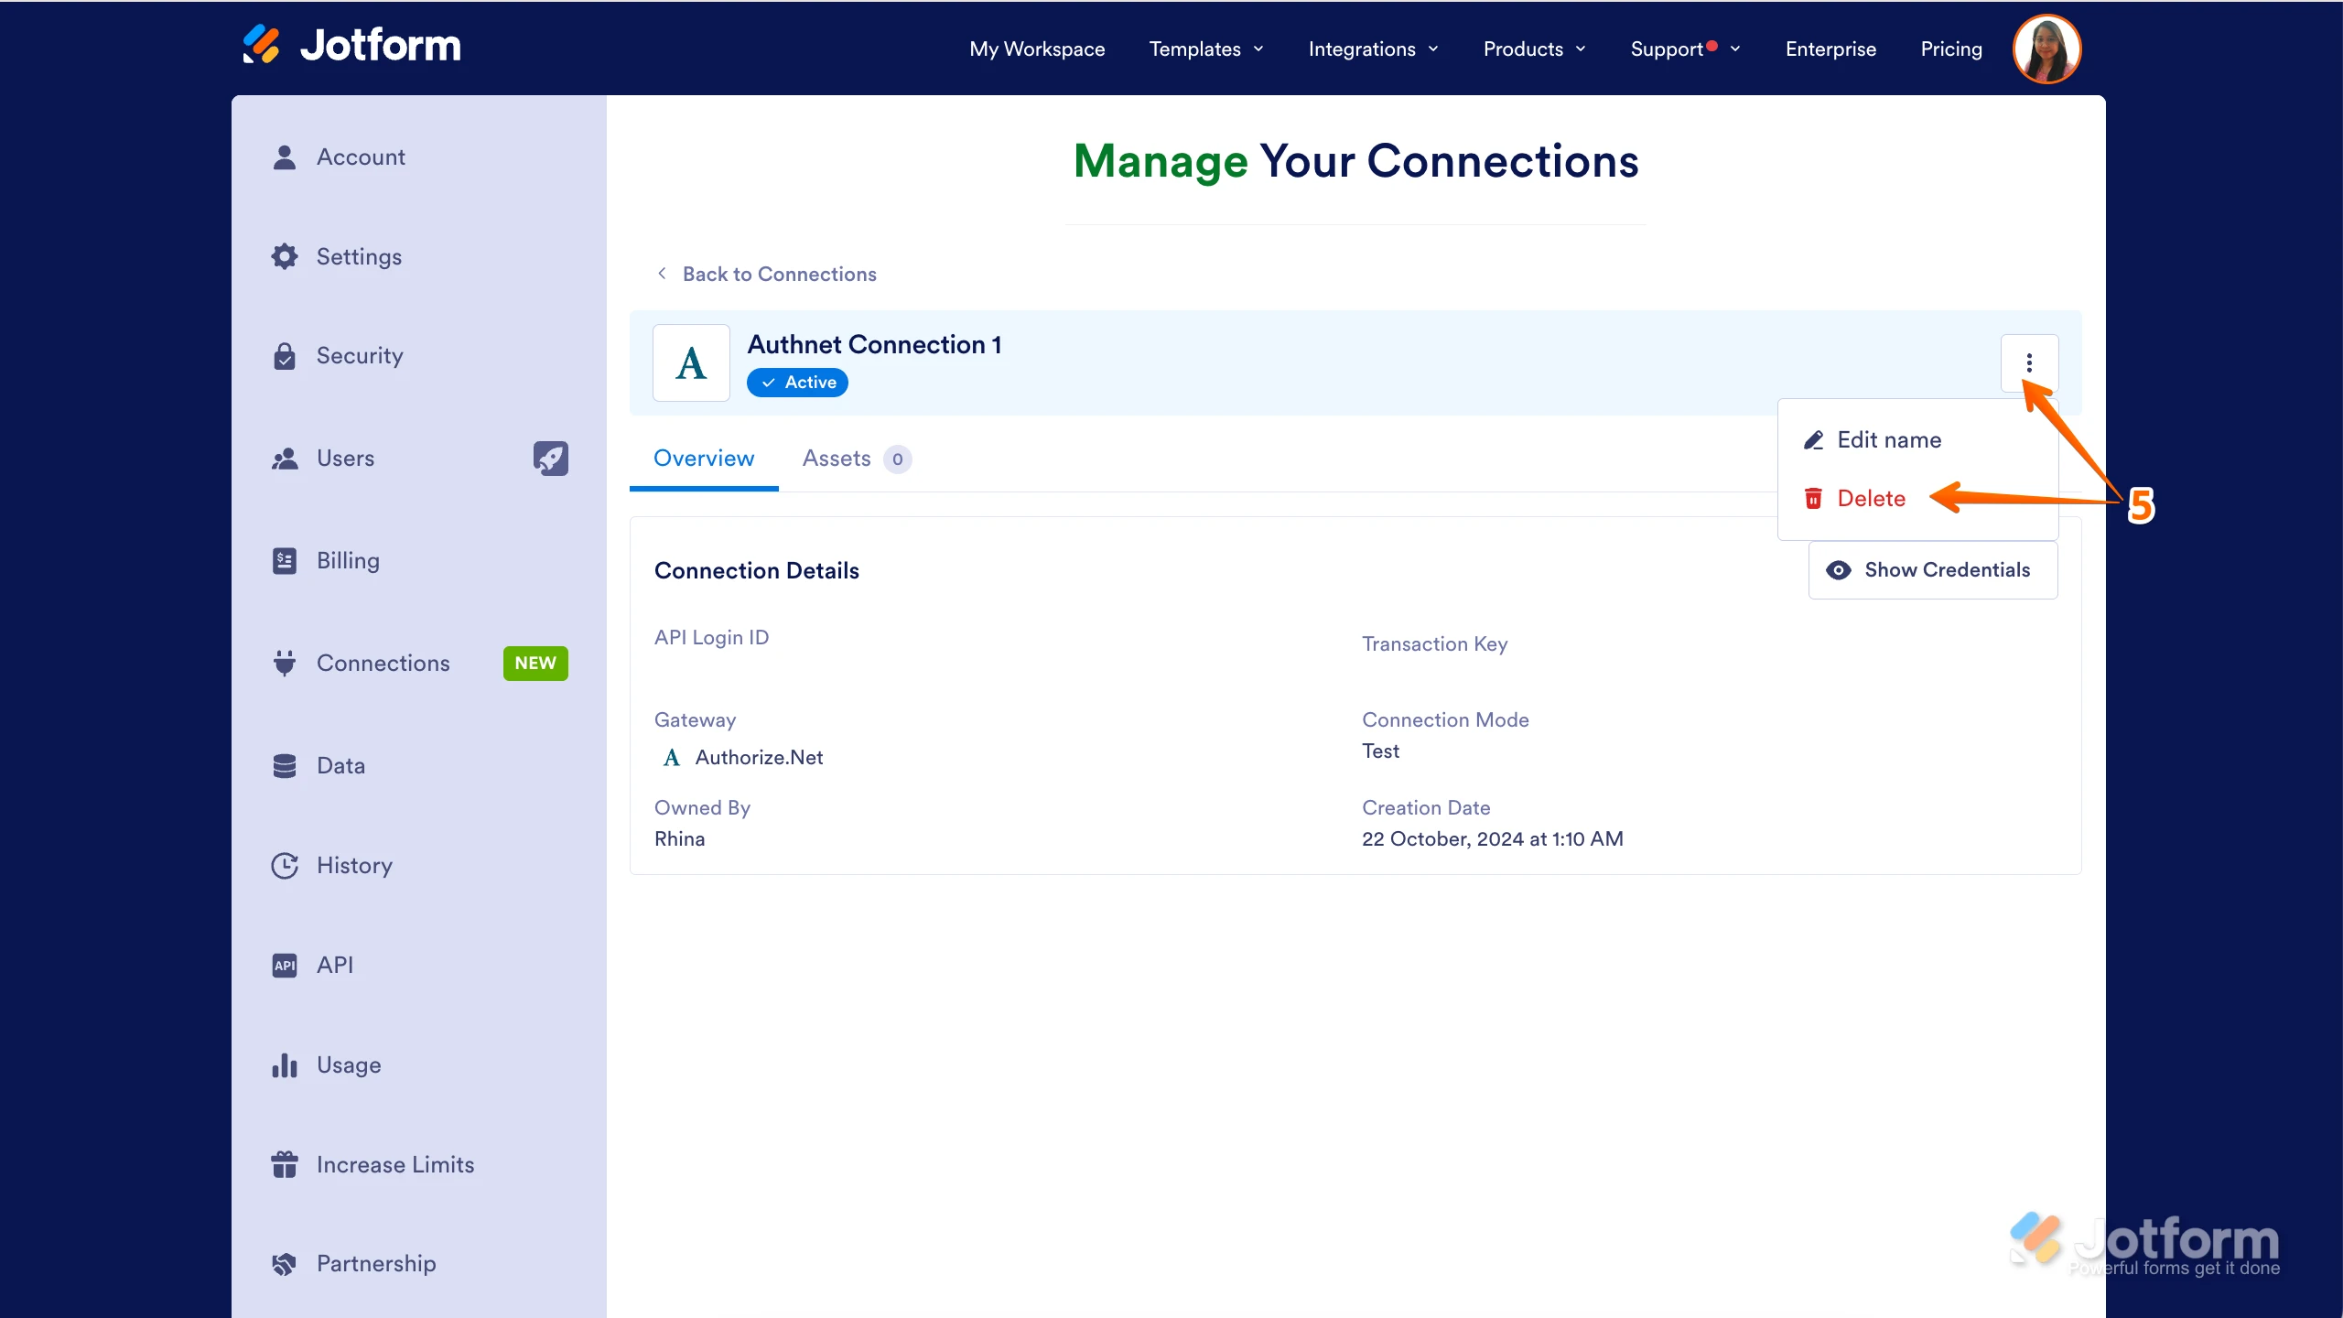Image resolution: width=2343 pixels, height=1318 pixels.
Task: Select My Workspace in the top menu
Action: pos(1037,49)
